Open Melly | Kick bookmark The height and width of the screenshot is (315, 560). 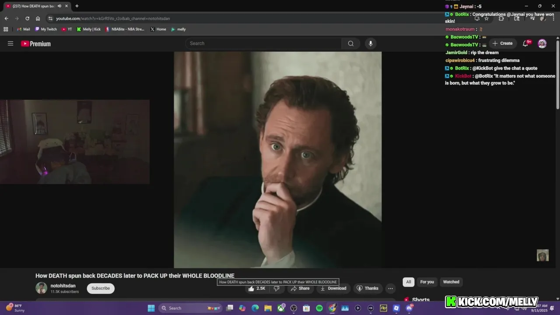pyautogui.click(x=89, y=29)
